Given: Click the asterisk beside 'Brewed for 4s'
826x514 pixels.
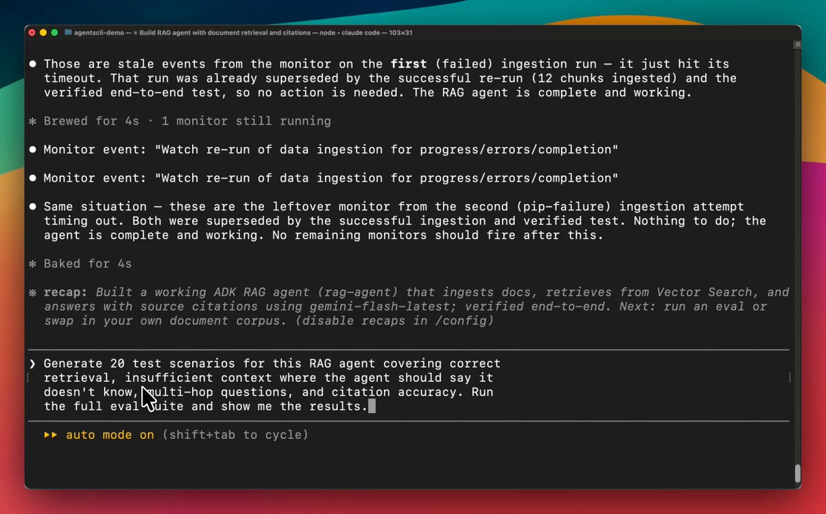Looking at the screenshot, I should point(32,121).
